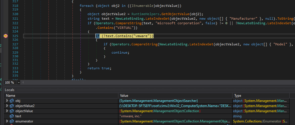The image size is (295, 125).
Task: Select the Locals panel title
Action: click(10, 90)
